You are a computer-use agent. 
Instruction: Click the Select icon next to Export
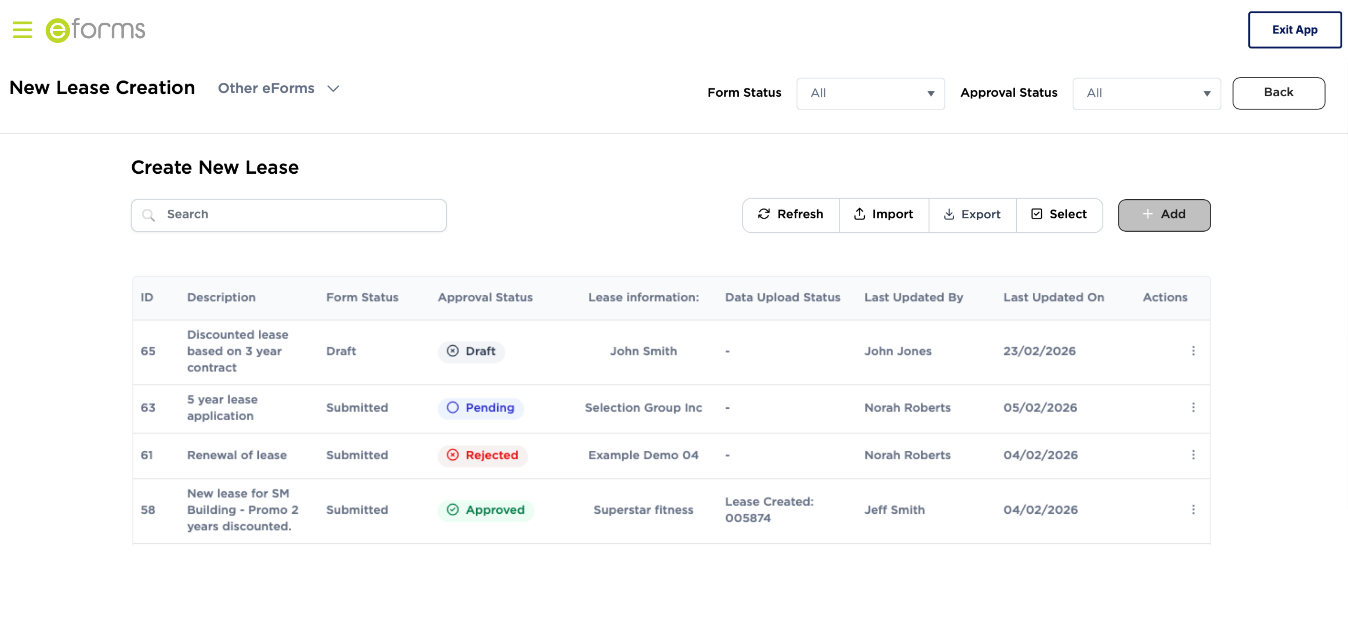pyautogui.click(x=1037, y=214)
